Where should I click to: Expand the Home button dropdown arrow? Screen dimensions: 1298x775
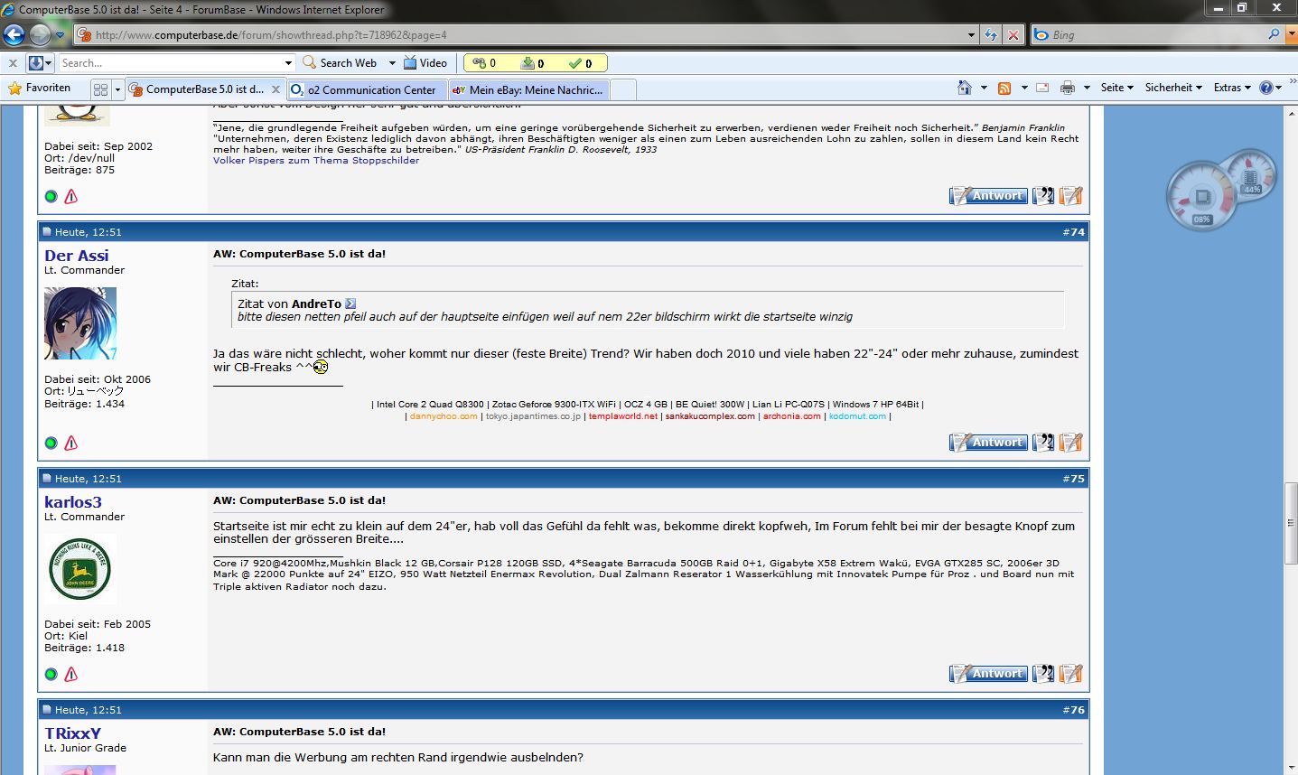[x=985, y=88]
